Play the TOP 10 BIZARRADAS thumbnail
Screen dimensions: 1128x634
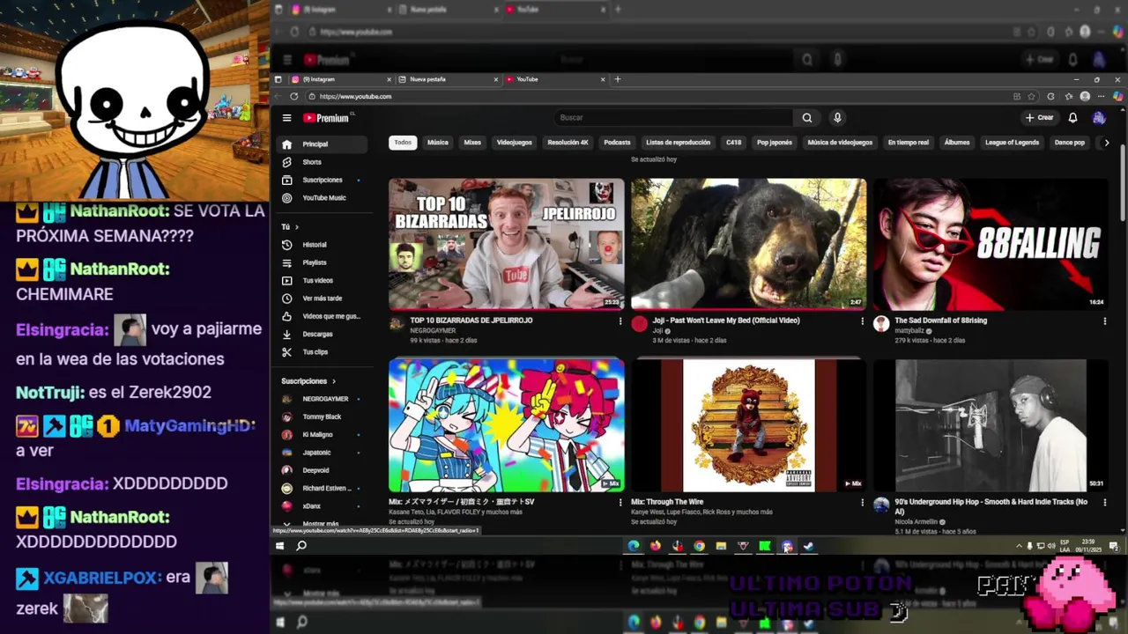point(507,244)
